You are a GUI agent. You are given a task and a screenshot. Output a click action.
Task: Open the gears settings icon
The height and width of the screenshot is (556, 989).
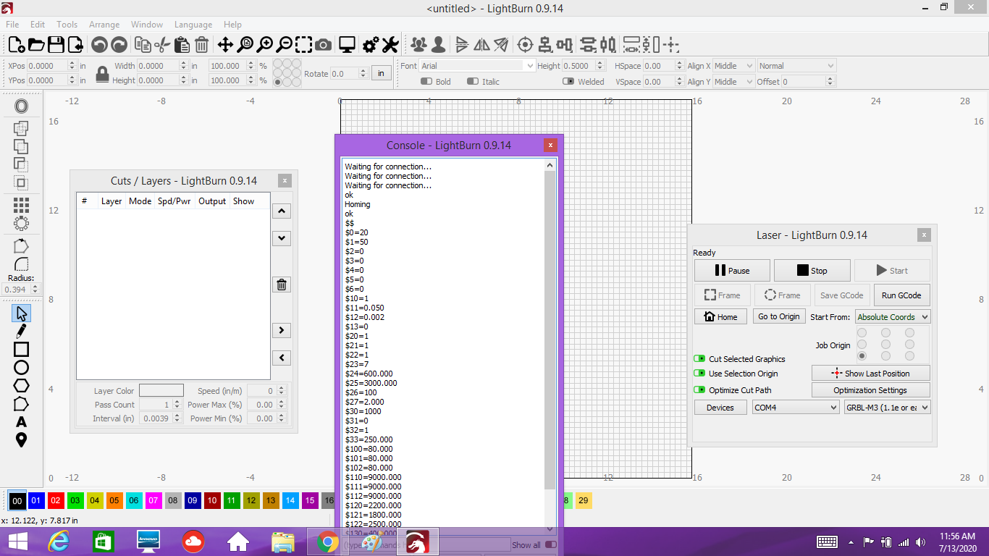pyautogui.click(x=370, y=45)
